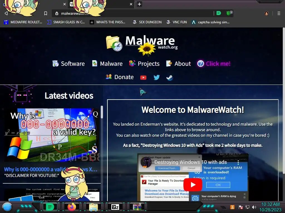Click the question mark icon beside Click me
Viewport: 285px width, 213px height.
pyautogui.click(x=201, y=64)
